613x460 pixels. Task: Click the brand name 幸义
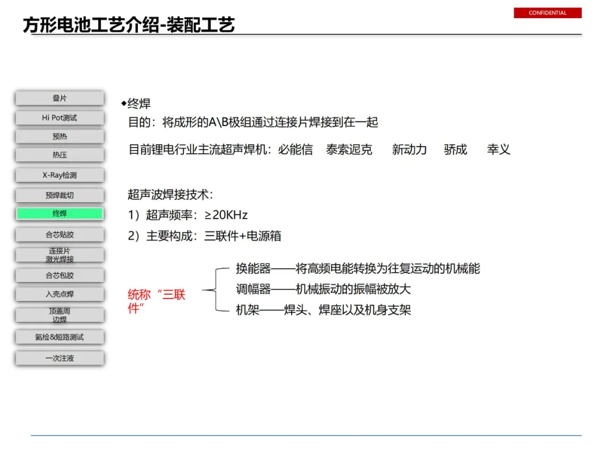[x=498, y=149]
